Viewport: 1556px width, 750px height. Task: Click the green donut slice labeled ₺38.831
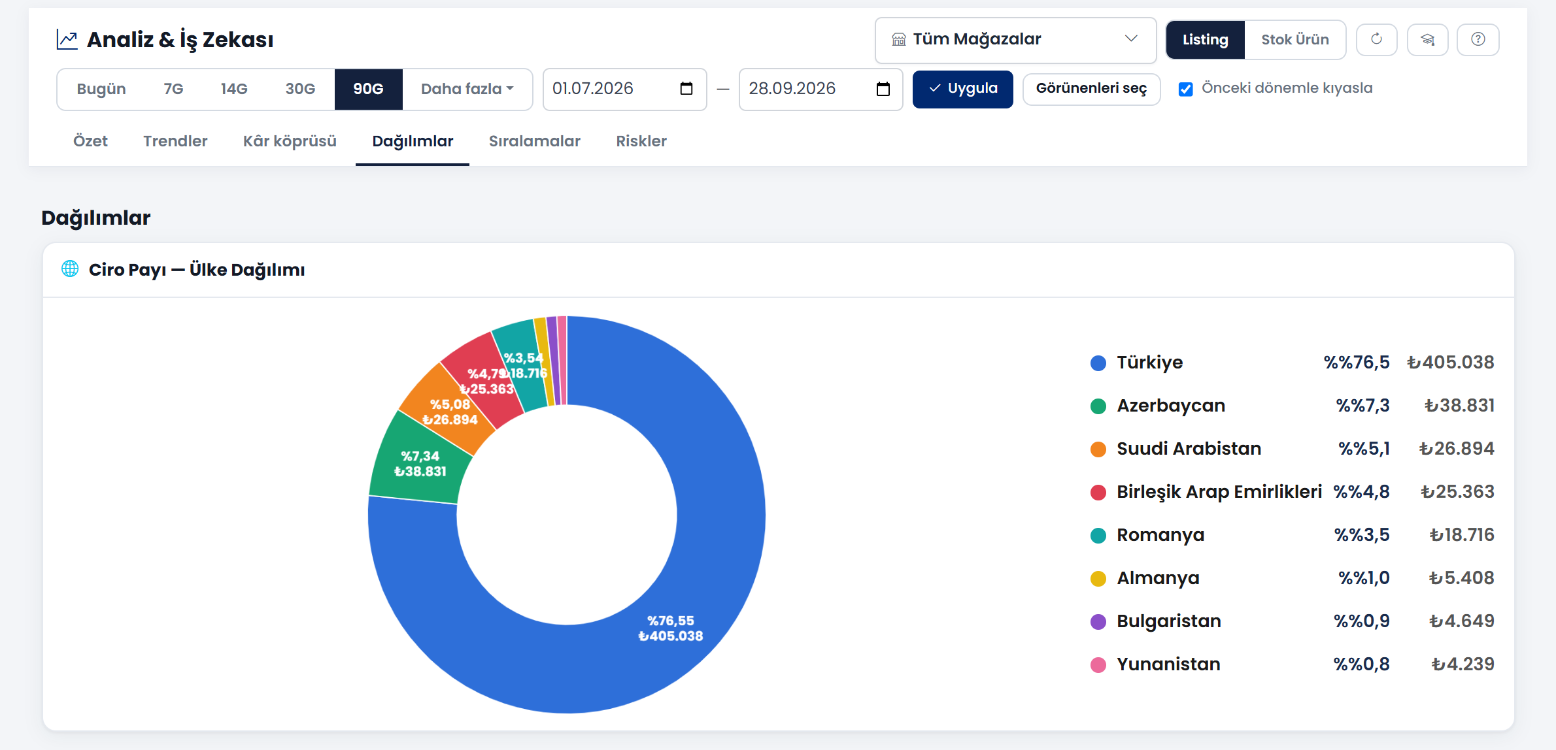click(420, 464)
